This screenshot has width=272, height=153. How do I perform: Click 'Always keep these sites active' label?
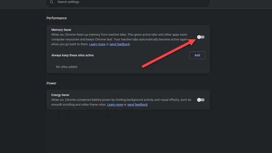coord(72,55)
